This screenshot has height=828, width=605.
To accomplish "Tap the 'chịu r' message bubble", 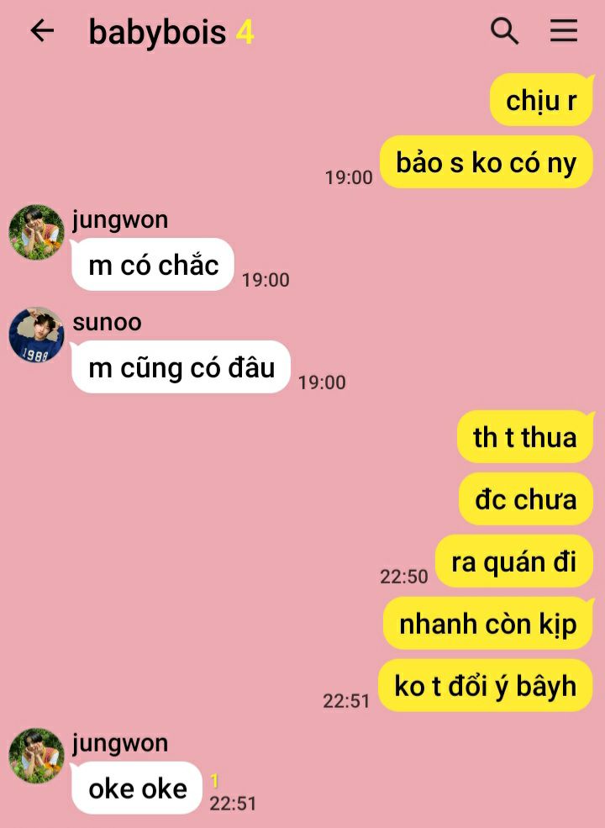I will tap(542, 100).
